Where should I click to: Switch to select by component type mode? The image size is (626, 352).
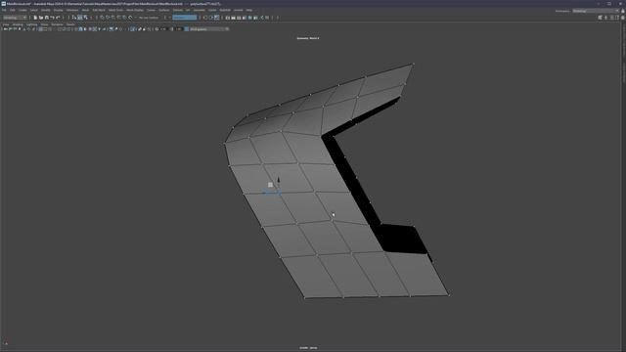point(85,18)
